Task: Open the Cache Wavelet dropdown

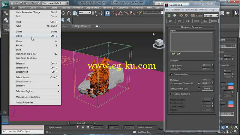Action: (211, 16)
